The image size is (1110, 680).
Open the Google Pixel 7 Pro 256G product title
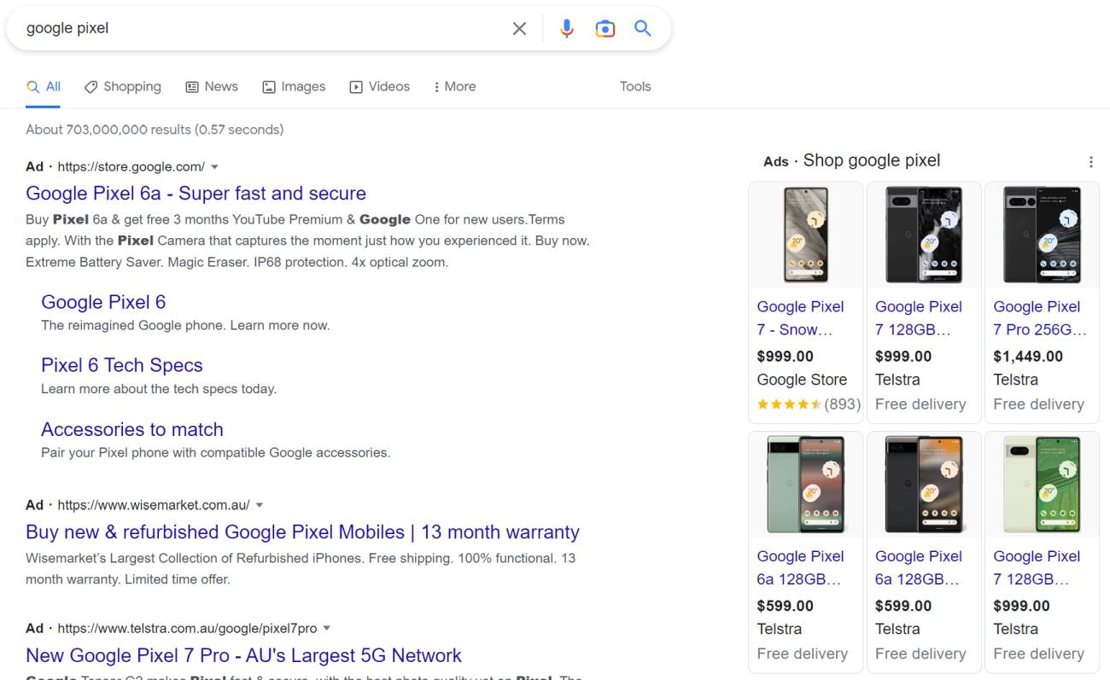click(1039, 318)
